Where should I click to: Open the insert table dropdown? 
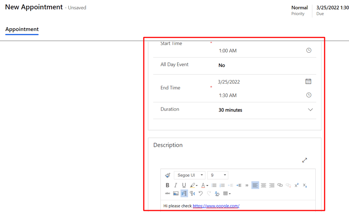tap(227, 193)
